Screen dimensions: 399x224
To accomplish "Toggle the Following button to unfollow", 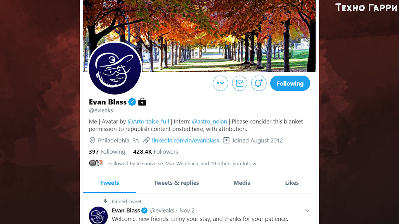I will 290,83.
